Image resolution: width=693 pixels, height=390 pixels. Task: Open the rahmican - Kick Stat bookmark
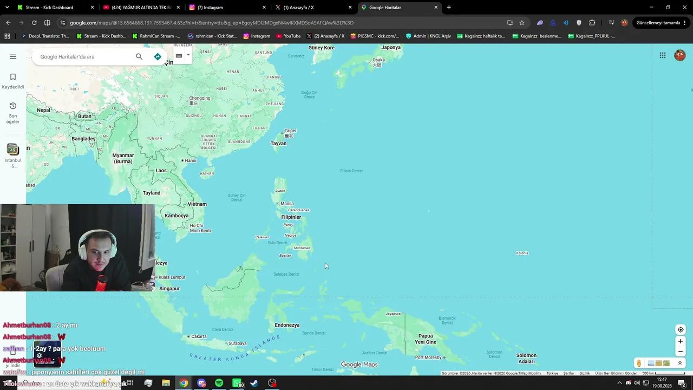coord(212,36)
